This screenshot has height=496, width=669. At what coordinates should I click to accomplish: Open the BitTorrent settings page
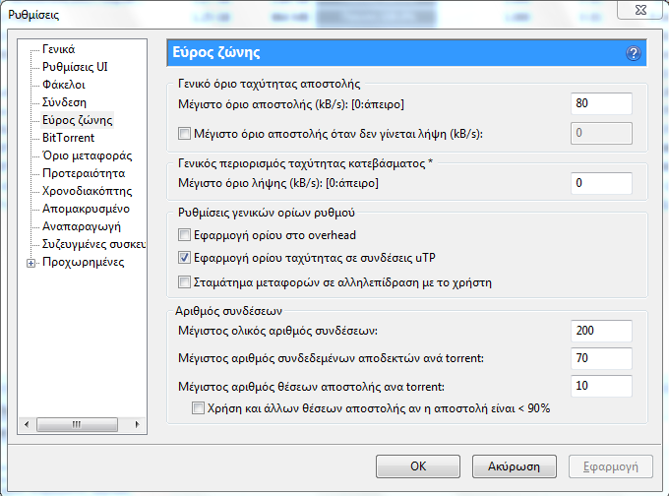[68, 138]
